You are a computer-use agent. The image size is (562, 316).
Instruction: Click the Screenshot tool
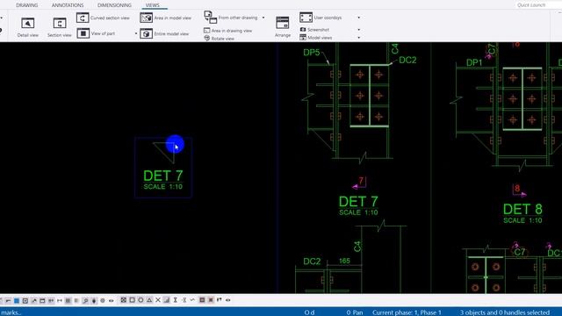314,30
